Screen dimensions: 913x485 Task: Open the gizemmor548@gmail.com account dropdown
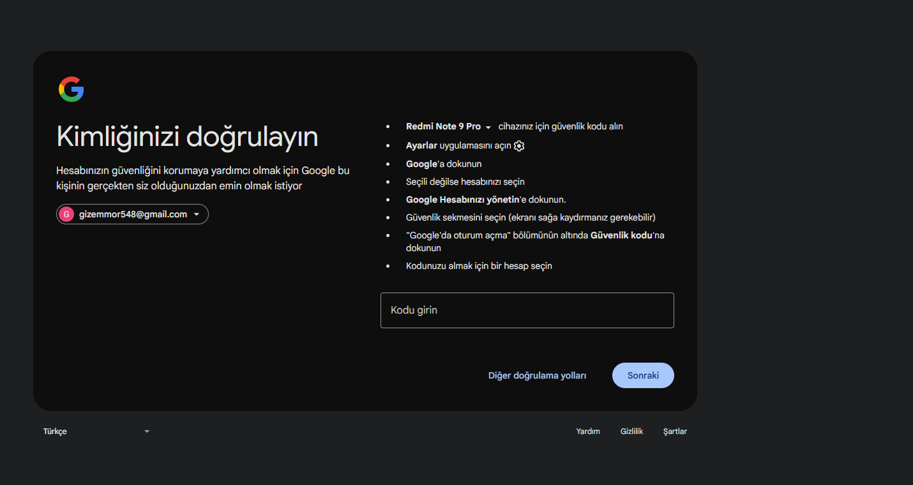[132, 215]
